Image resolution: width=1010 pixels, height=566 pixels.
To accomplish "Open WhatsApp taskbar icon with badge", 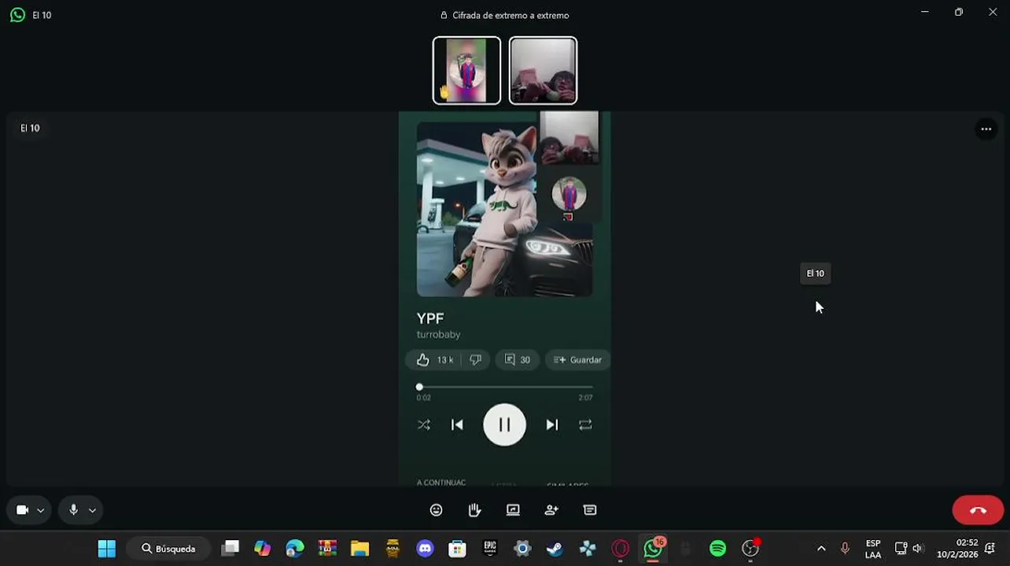I will (653, 548).
